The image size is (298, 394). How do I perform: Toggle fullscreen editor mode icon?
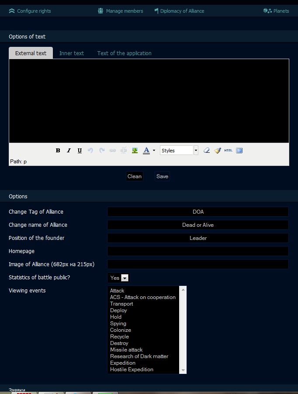(x=239, y=151)
